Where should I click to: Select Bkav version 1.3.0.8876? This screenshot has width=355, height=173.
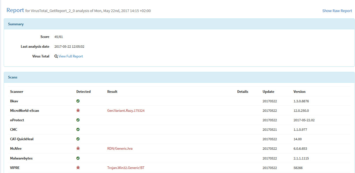point(301,101)
